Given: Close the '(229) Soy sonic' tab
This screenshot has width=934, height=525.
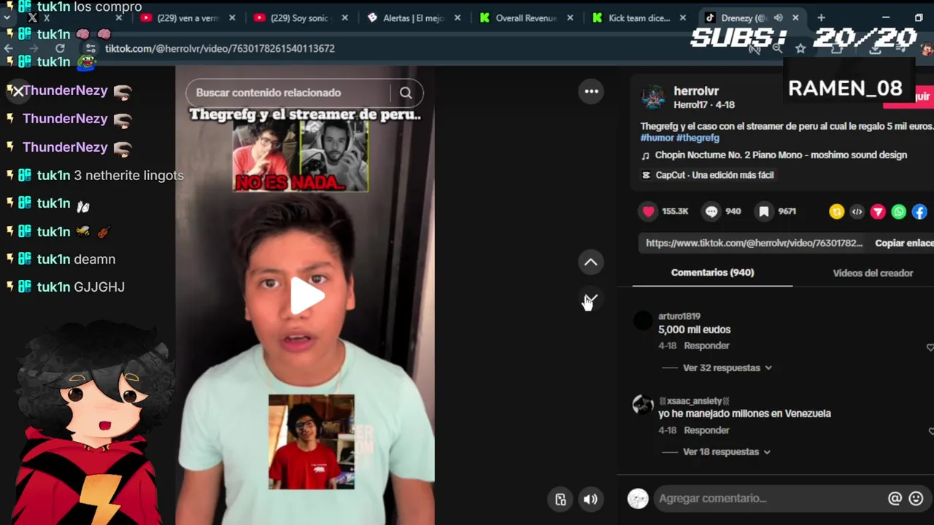Looking at the screenshot, I should 344,18.
